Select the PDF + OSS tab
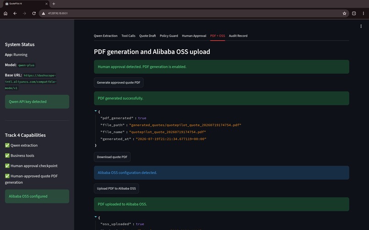This screenshot has height=230, width=369. [x=217, y=36]
